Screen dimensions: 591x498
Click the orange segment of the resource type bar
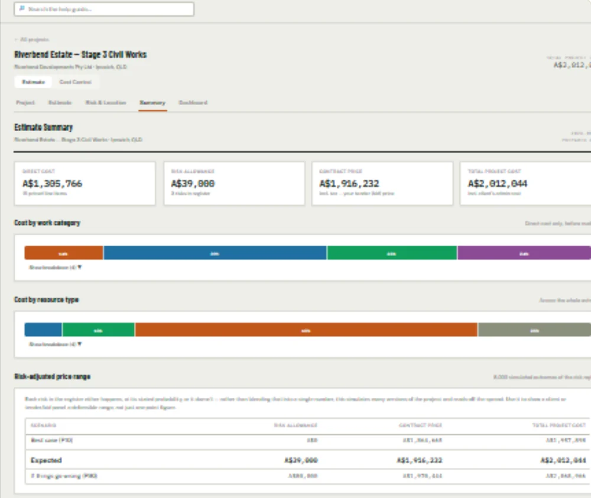click(306, 330)
